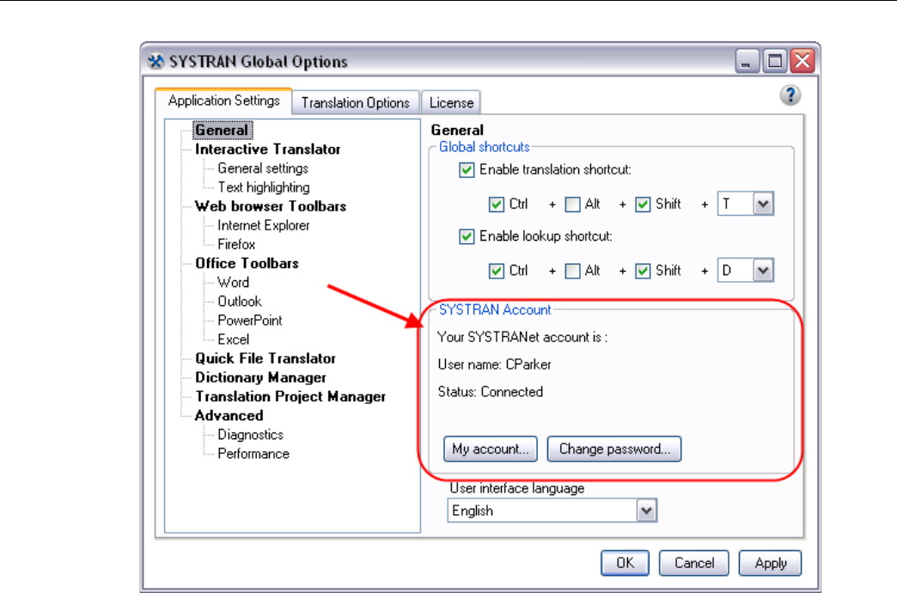Select General settings tree item

[263, 168]
